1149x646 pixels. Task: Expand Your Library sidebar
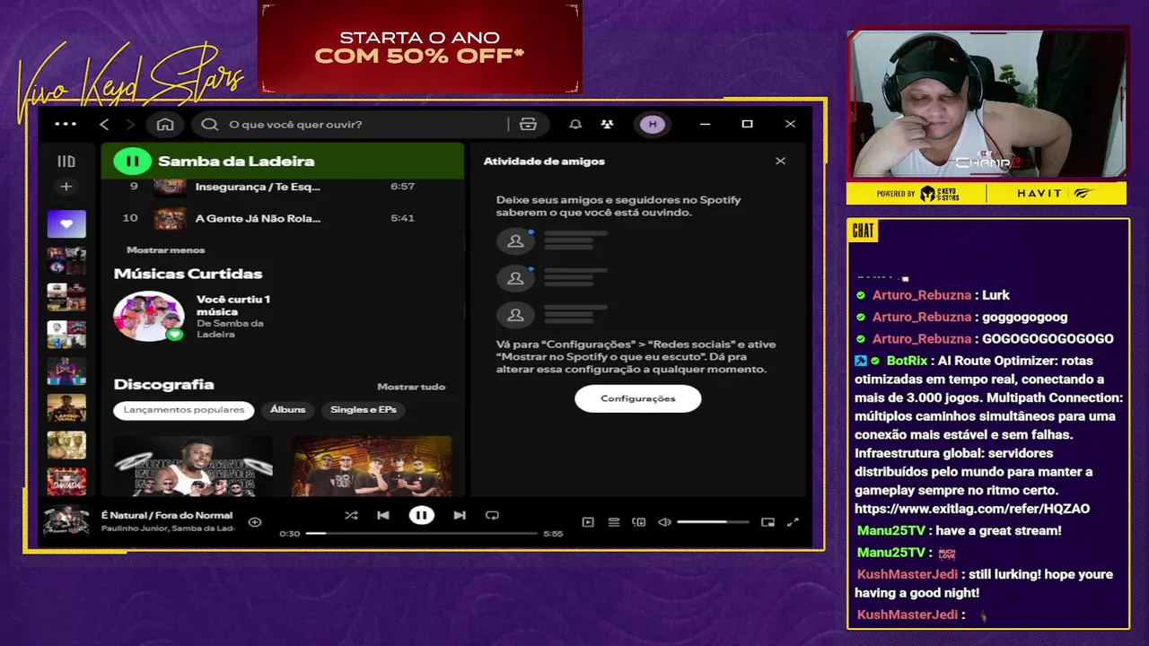[x=66, y=161]
